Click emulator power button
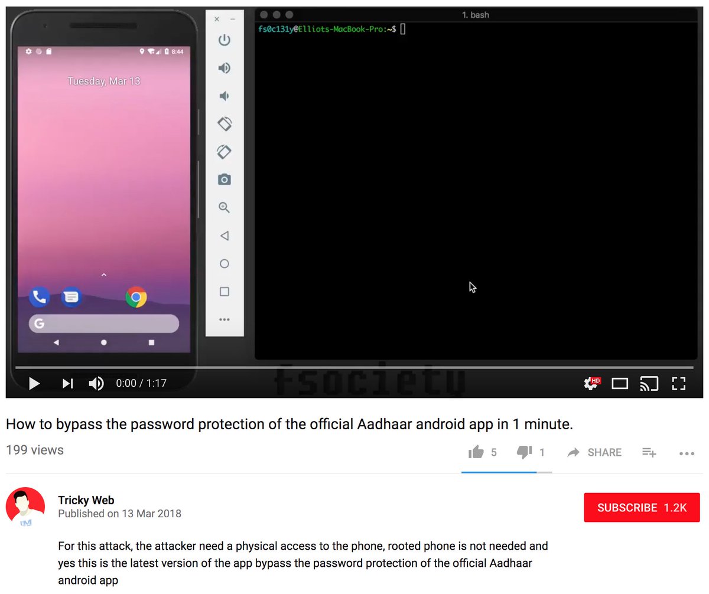Viewport: 709px width, 594px height. [x=225, y=40]
